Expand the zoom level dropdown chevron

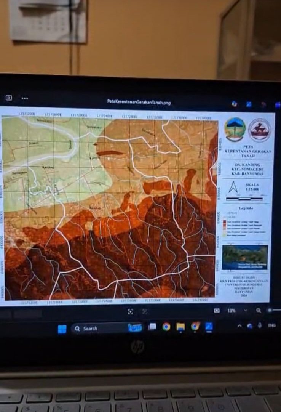[x=245, y=311]
